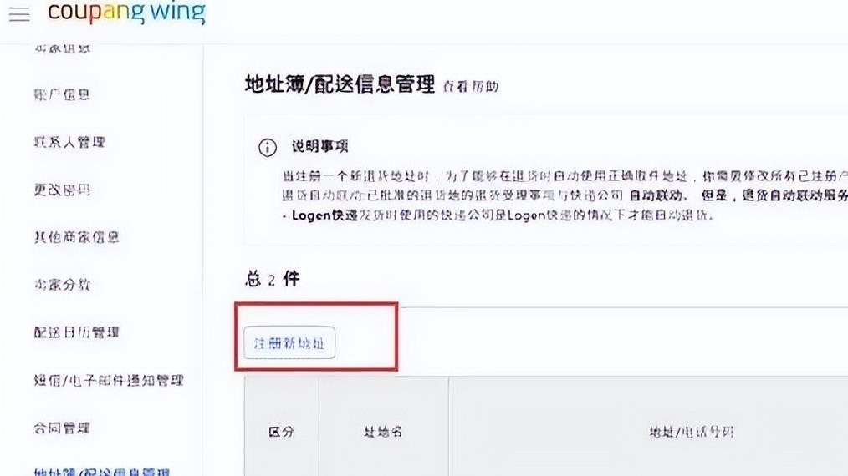This screenshot has height=476, width=848.
Task: Click the 总 2 件 count text
Action: 272,279
